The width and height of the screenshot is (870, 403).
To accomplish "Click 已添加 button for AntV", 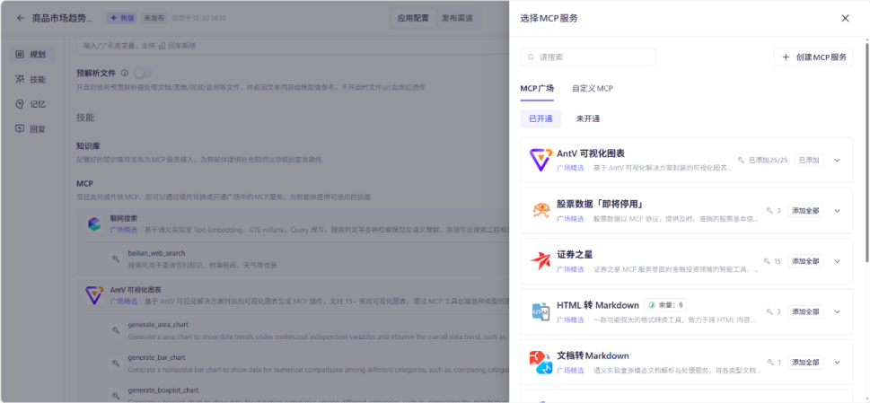I will tap(808, 160).
